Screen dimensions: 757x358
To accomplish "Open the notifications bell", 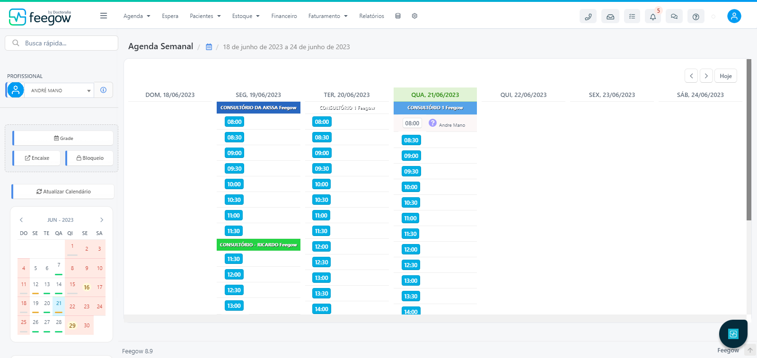I will coord(653,17).
